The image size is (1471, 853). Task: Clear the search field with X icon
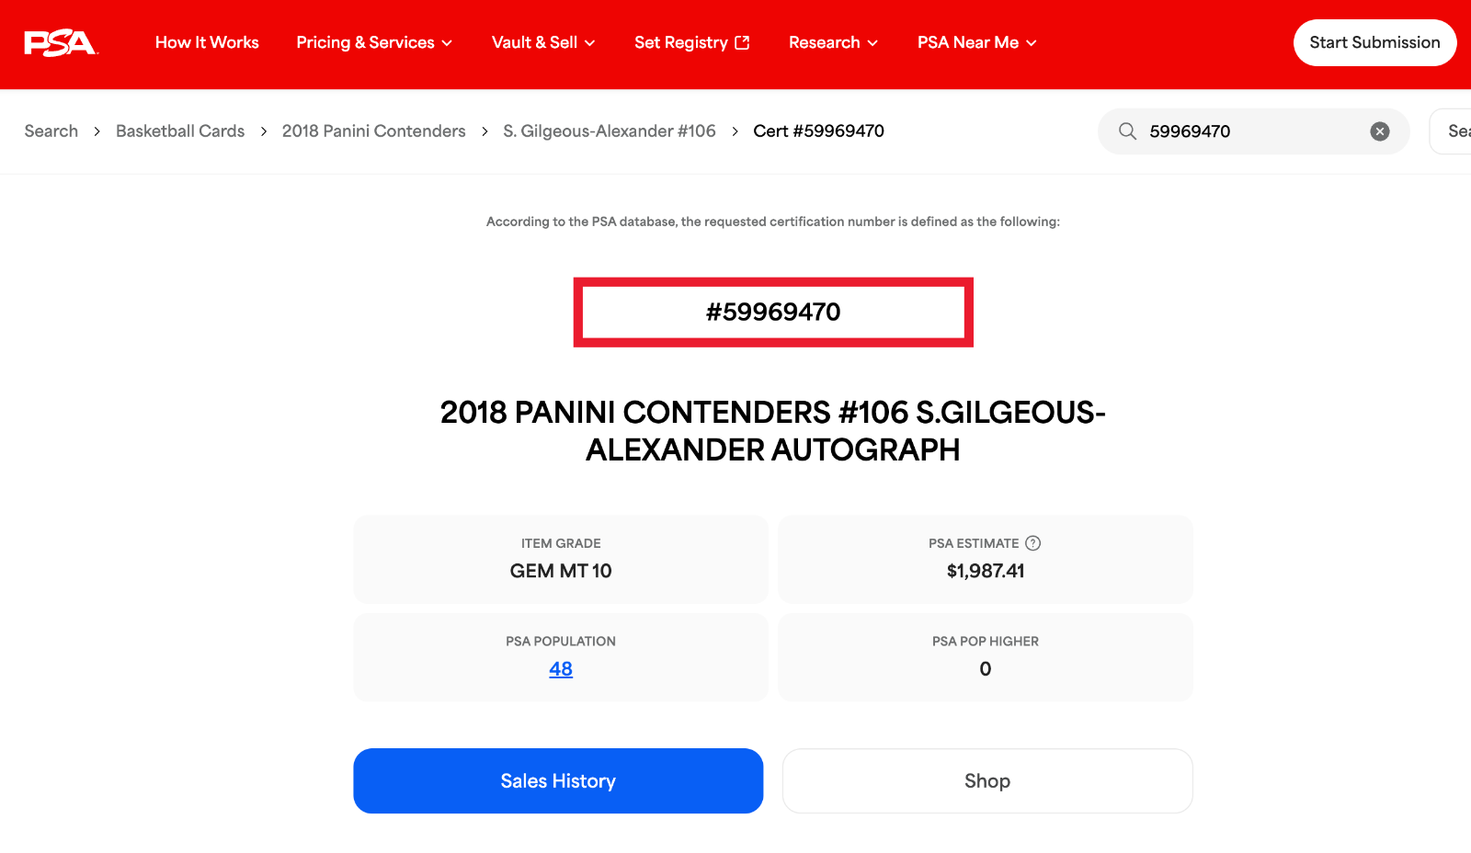(x=1379, y=131)
